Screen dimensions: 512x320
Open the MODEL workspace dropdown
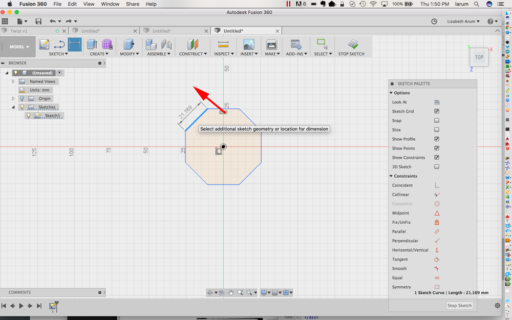[x=19, y=47]
